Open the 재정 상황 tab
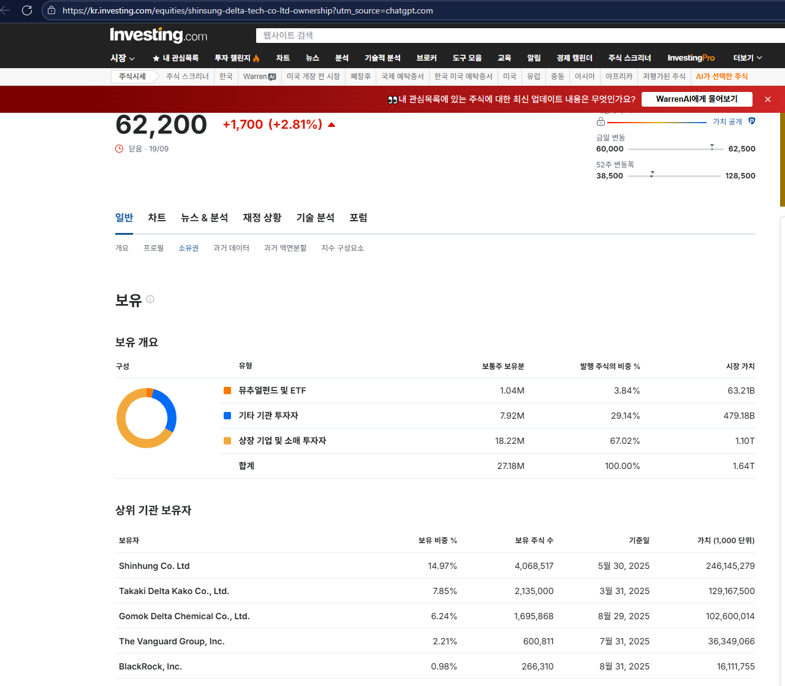 pyautogui.click(x=262, y=218)
